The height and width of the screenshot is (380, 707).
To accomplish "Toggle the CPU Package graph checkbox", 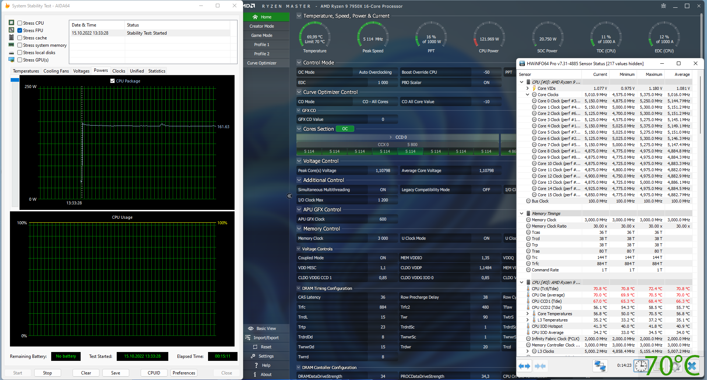I will (x=113, y=81).
